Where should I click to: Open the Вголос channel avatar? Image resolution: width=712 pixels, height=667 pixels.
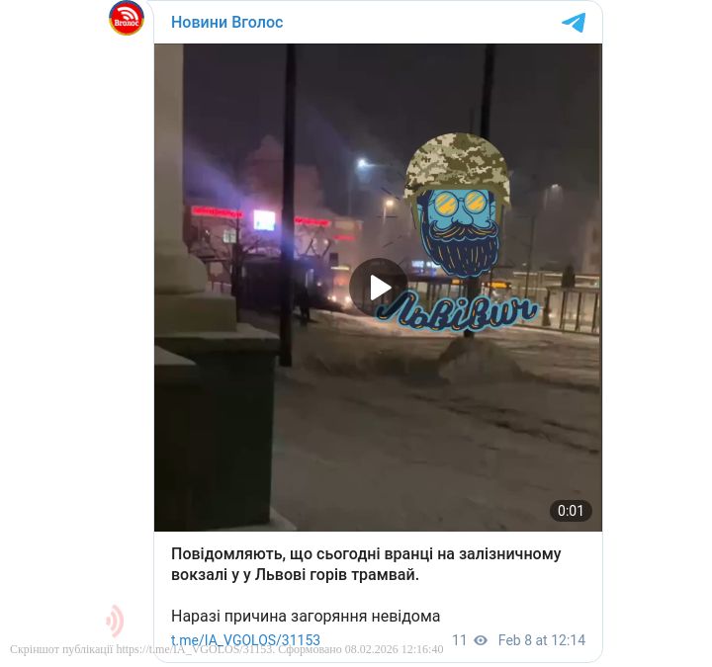127,19
